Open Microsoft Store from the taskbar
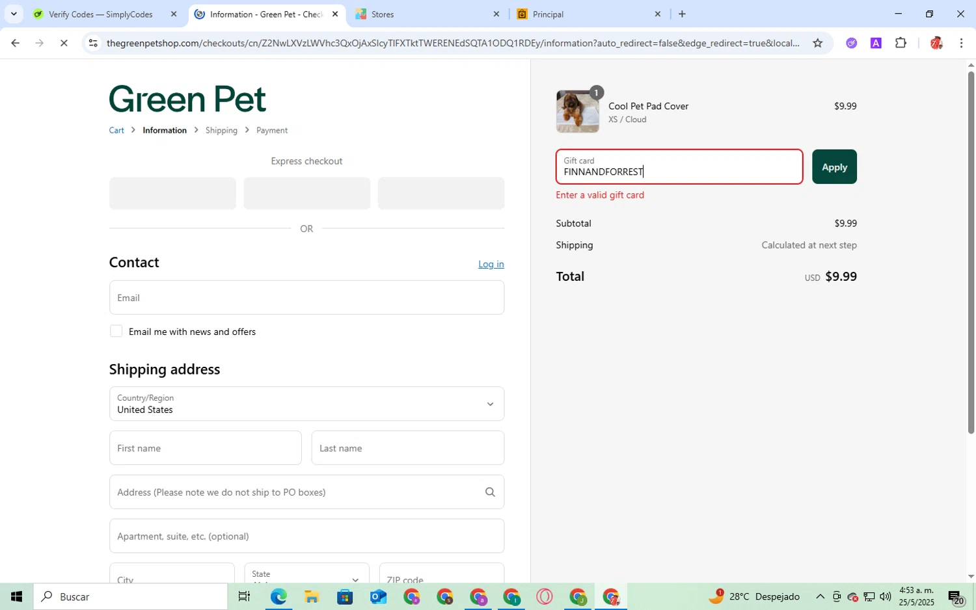976x610 pixels. point(345,596)
